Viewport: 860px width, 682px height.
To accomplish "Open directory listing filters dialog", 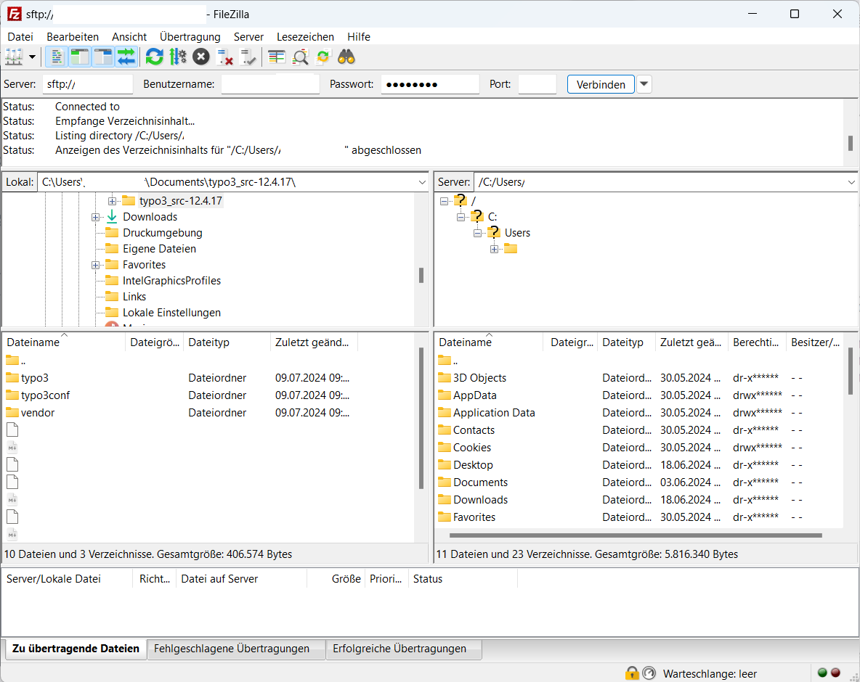I will pos(277,57).
